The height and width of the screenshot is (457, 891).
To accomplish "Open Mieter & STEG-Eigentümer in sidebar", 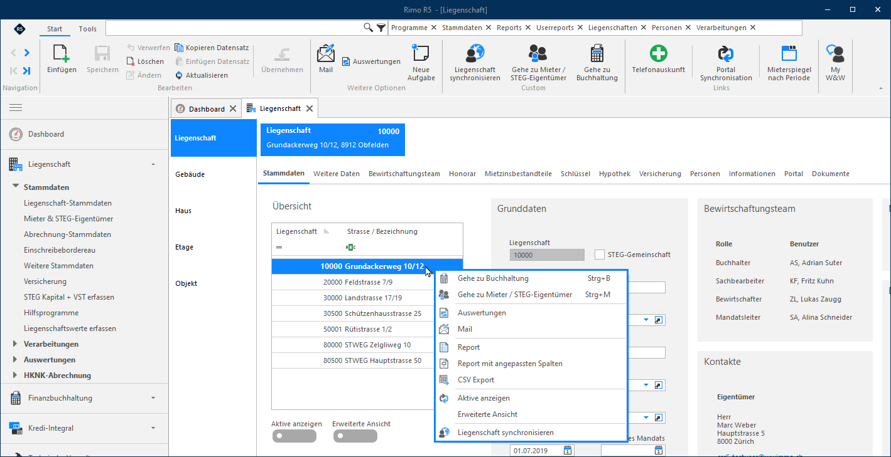I will tap(68, 219).
